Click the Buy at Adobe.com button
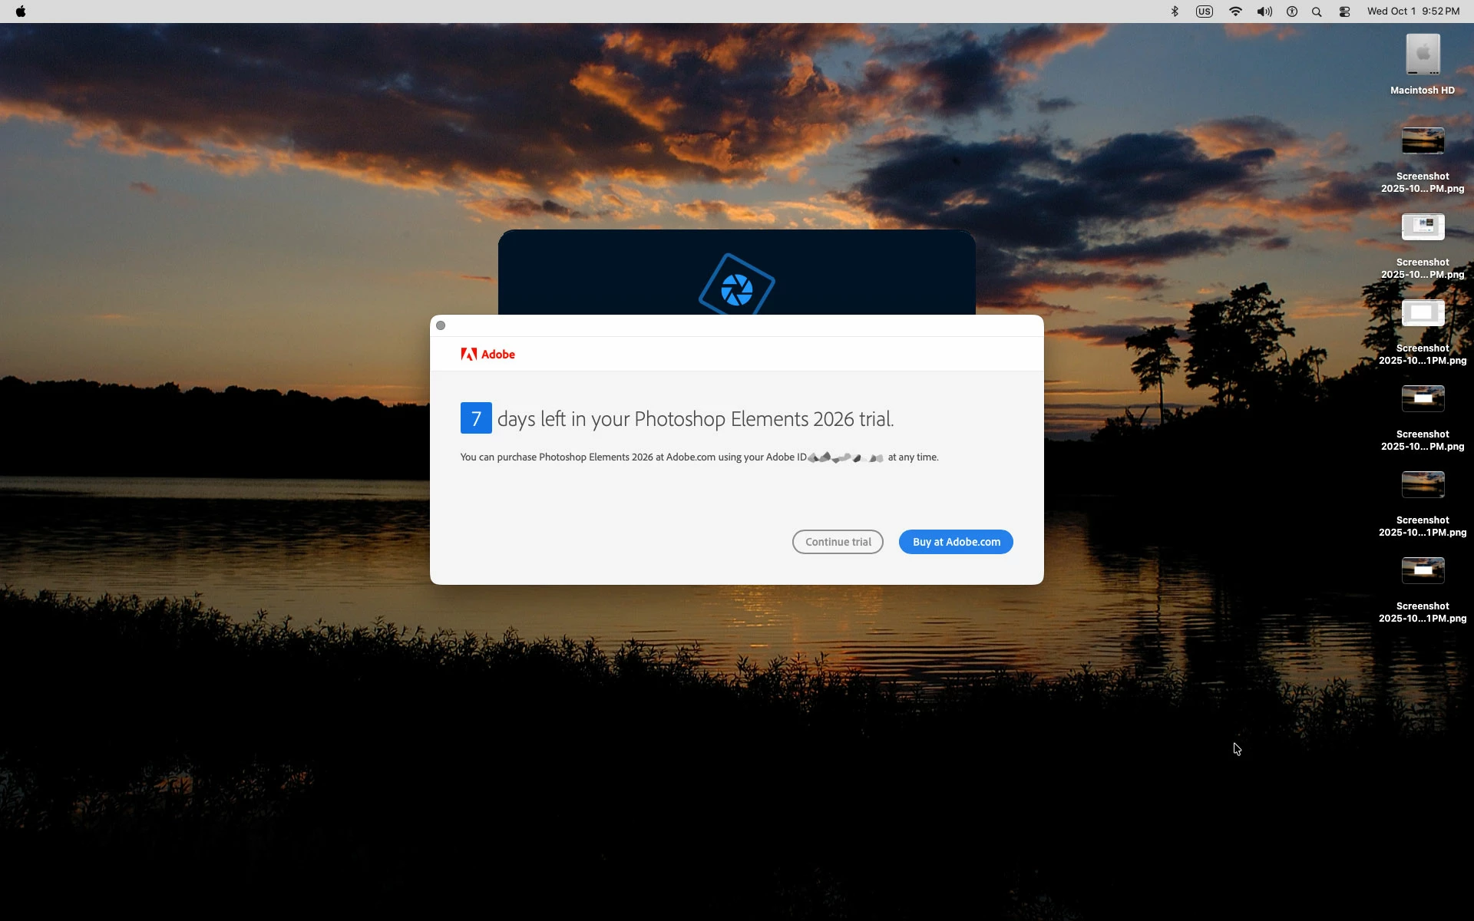The height and width of the screenshot is (921, 1474). 956,542
